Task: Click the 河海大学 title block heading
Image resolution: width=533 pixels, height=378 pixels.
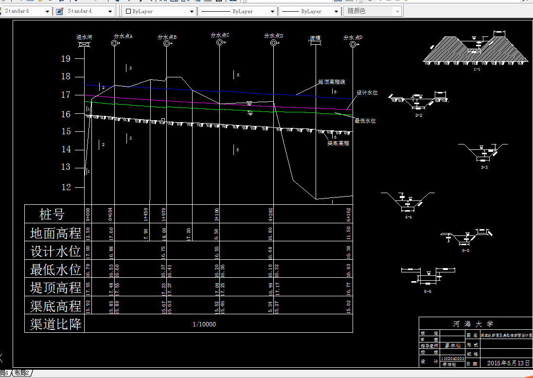Action: tap(473, 324)
